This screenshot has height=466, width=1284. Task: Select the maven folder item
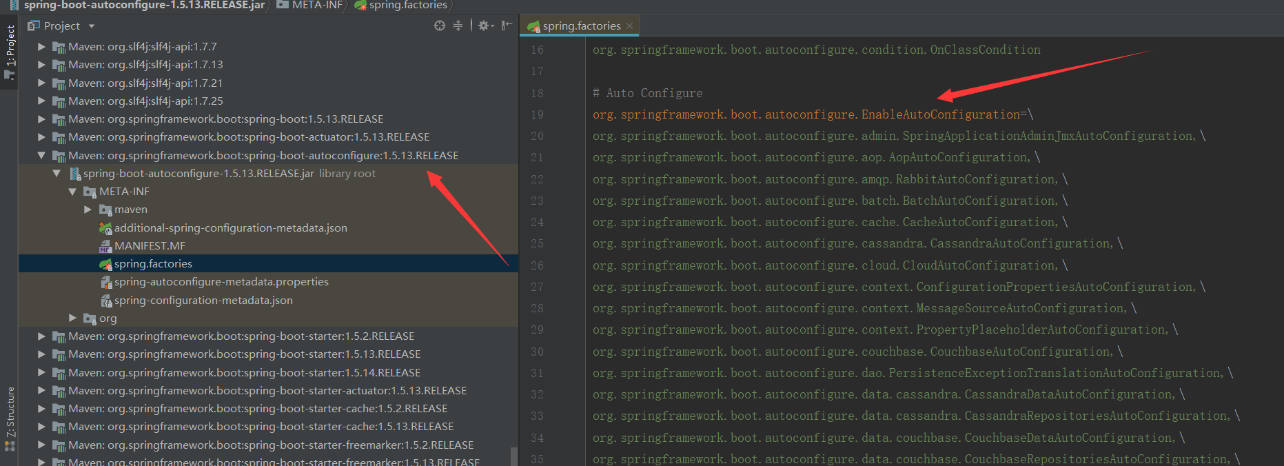pyautogui.click(x=130, y=209)
